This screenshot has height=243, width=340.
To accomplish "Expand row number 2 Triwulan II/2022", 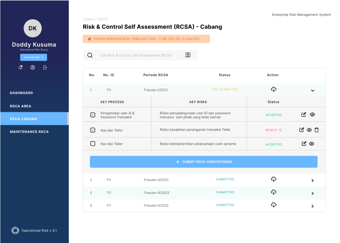I will click(312, 180).
